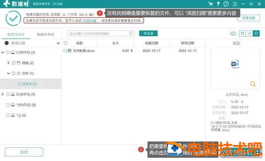
Task: Select the 文件恢复.docx file name
Action: [84, 51]
